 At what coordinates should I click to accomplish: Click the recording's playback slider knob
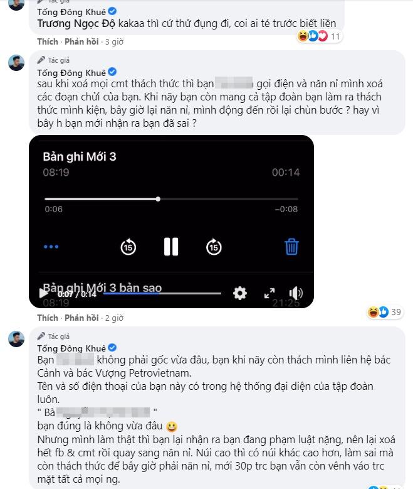point(158,199)
